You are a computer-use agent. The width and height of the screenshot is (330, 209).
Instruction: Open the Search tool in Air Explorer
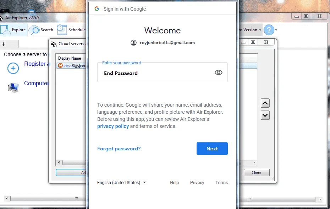(41, 30)
